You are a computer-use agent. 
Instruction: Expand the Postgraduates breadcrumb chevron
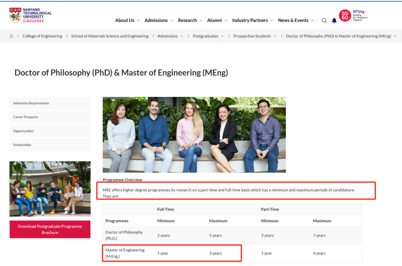coord(222,36)
